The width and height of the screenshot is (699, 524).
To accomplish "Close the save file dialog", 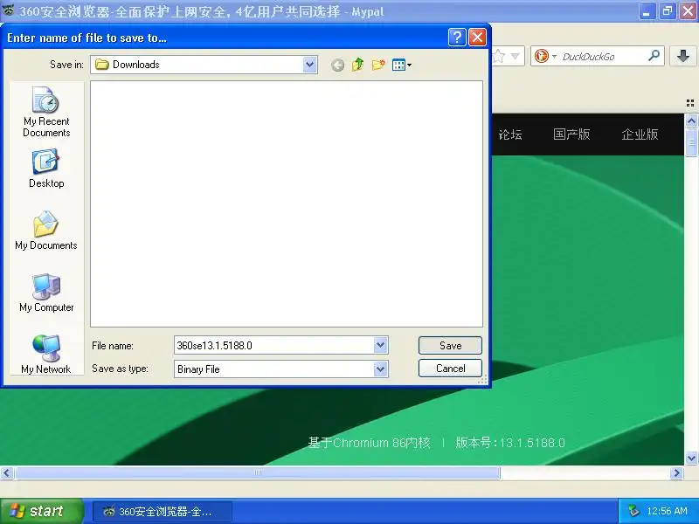I will tap(477, 38).
